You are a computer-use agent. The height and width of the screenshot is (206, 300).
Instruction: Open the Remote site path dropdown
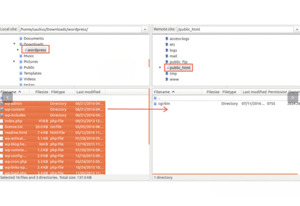tap(297, 30)
